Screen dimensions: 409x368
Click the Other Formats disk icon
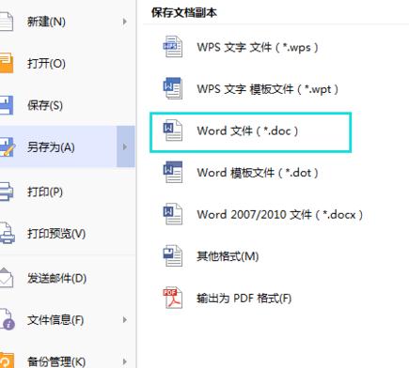coord(173,255)
